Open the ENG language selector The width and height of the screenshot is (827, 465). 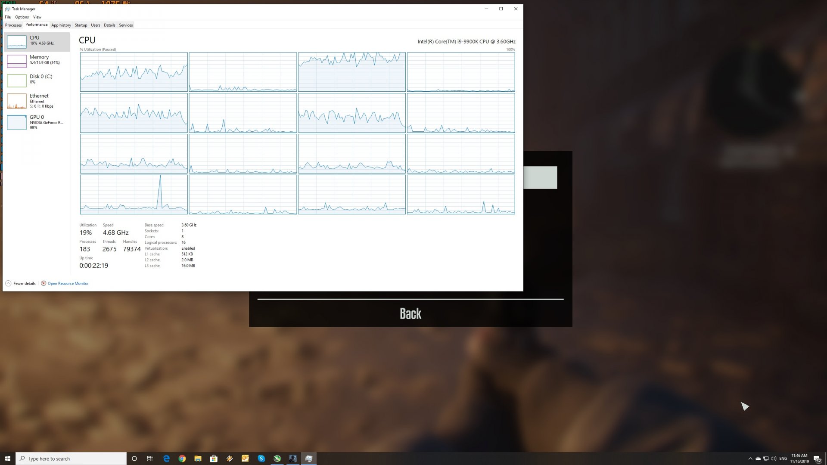click(x=783, y=459)
